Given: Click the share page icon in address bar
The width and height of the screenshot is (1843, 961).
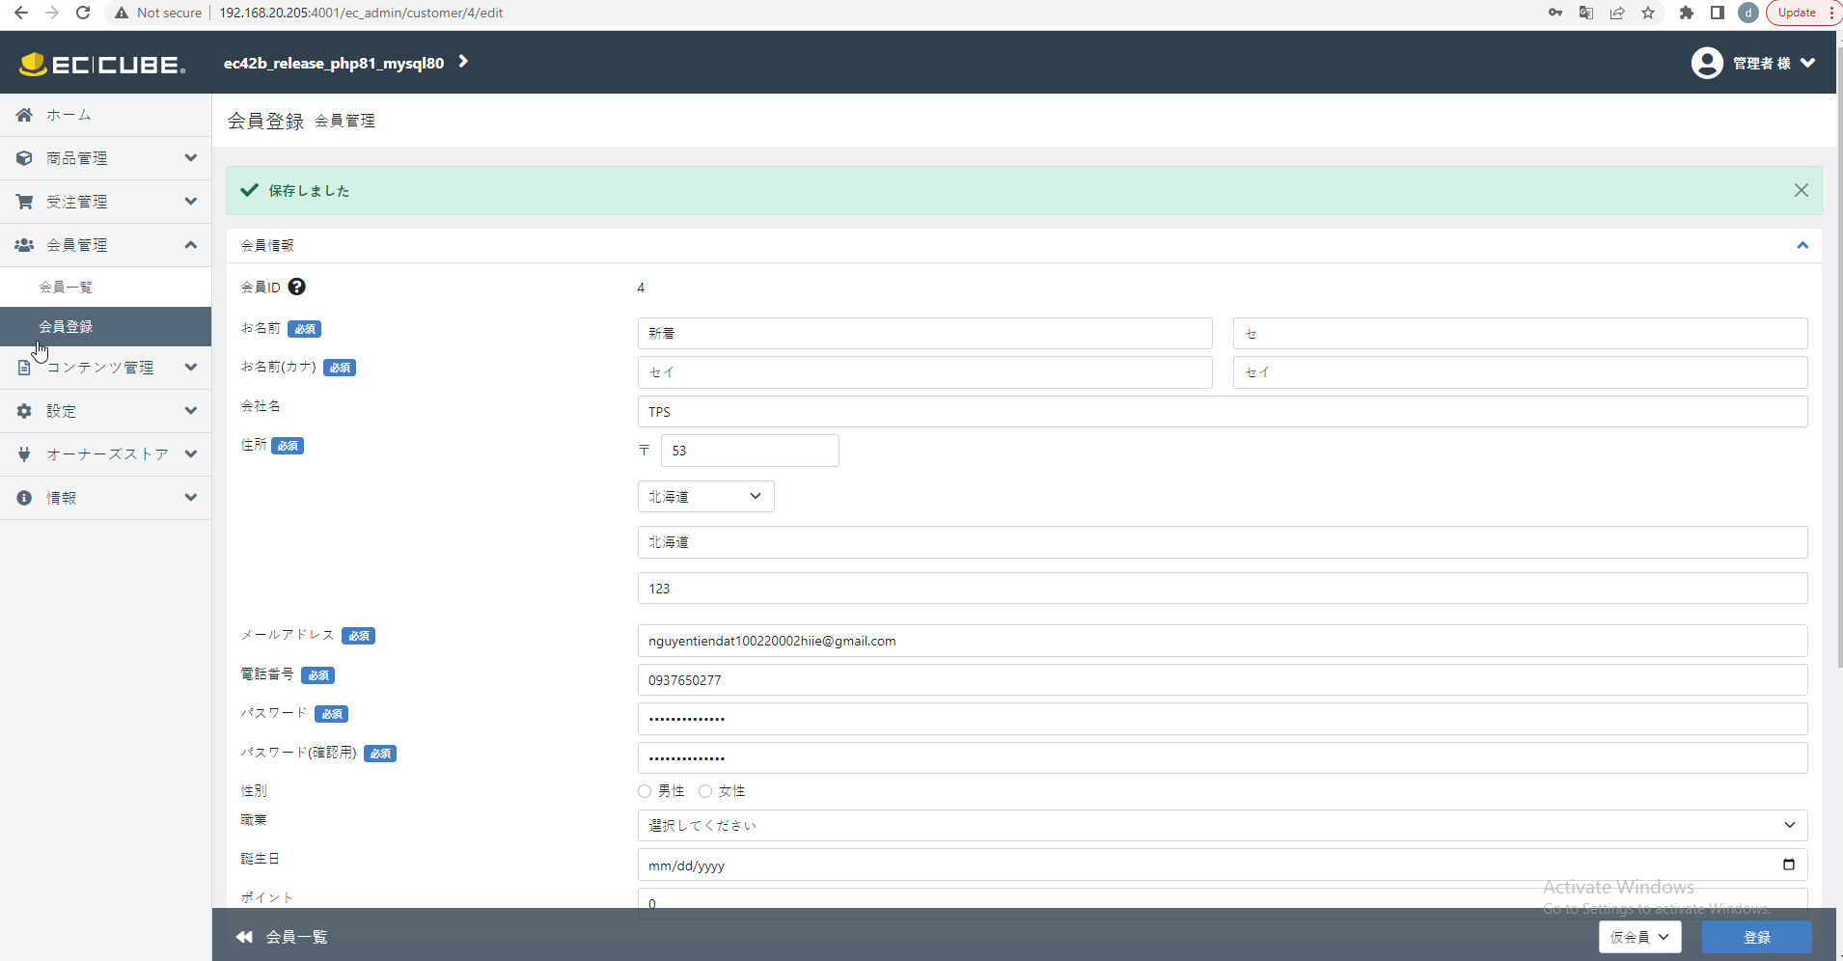Looking at the screenshot, I should 1617,13.
